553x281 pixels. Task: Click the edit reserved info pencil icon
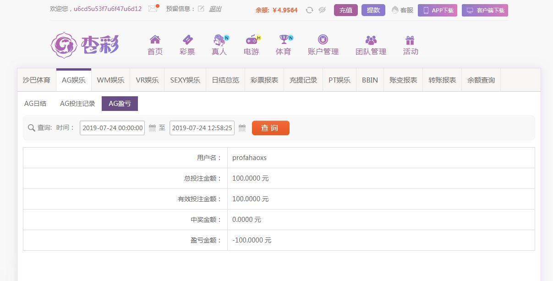tap(201, 9)
